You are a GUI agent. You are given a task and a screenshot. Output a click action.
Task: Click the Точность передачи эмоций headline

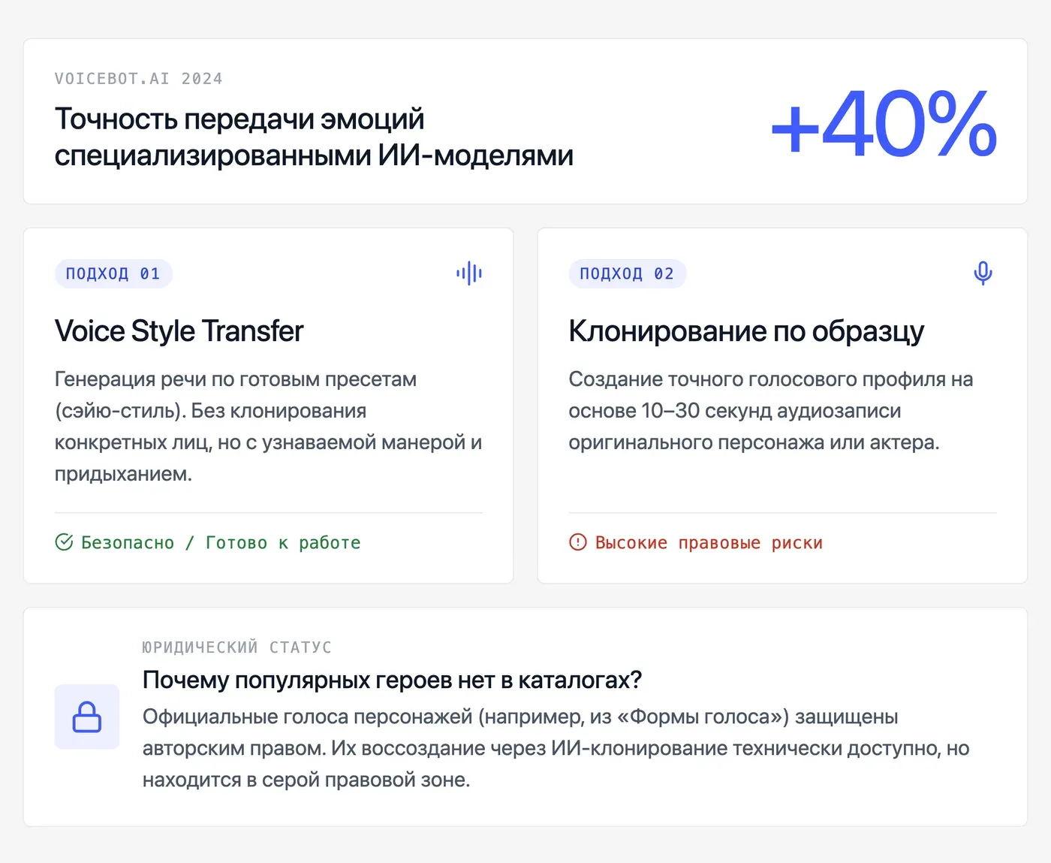[x=314, y=137]
